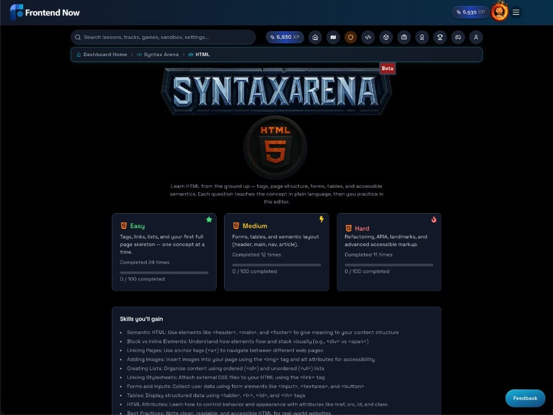Click the 'Forms and Inputs' skill bullet

tap(246, 386)
